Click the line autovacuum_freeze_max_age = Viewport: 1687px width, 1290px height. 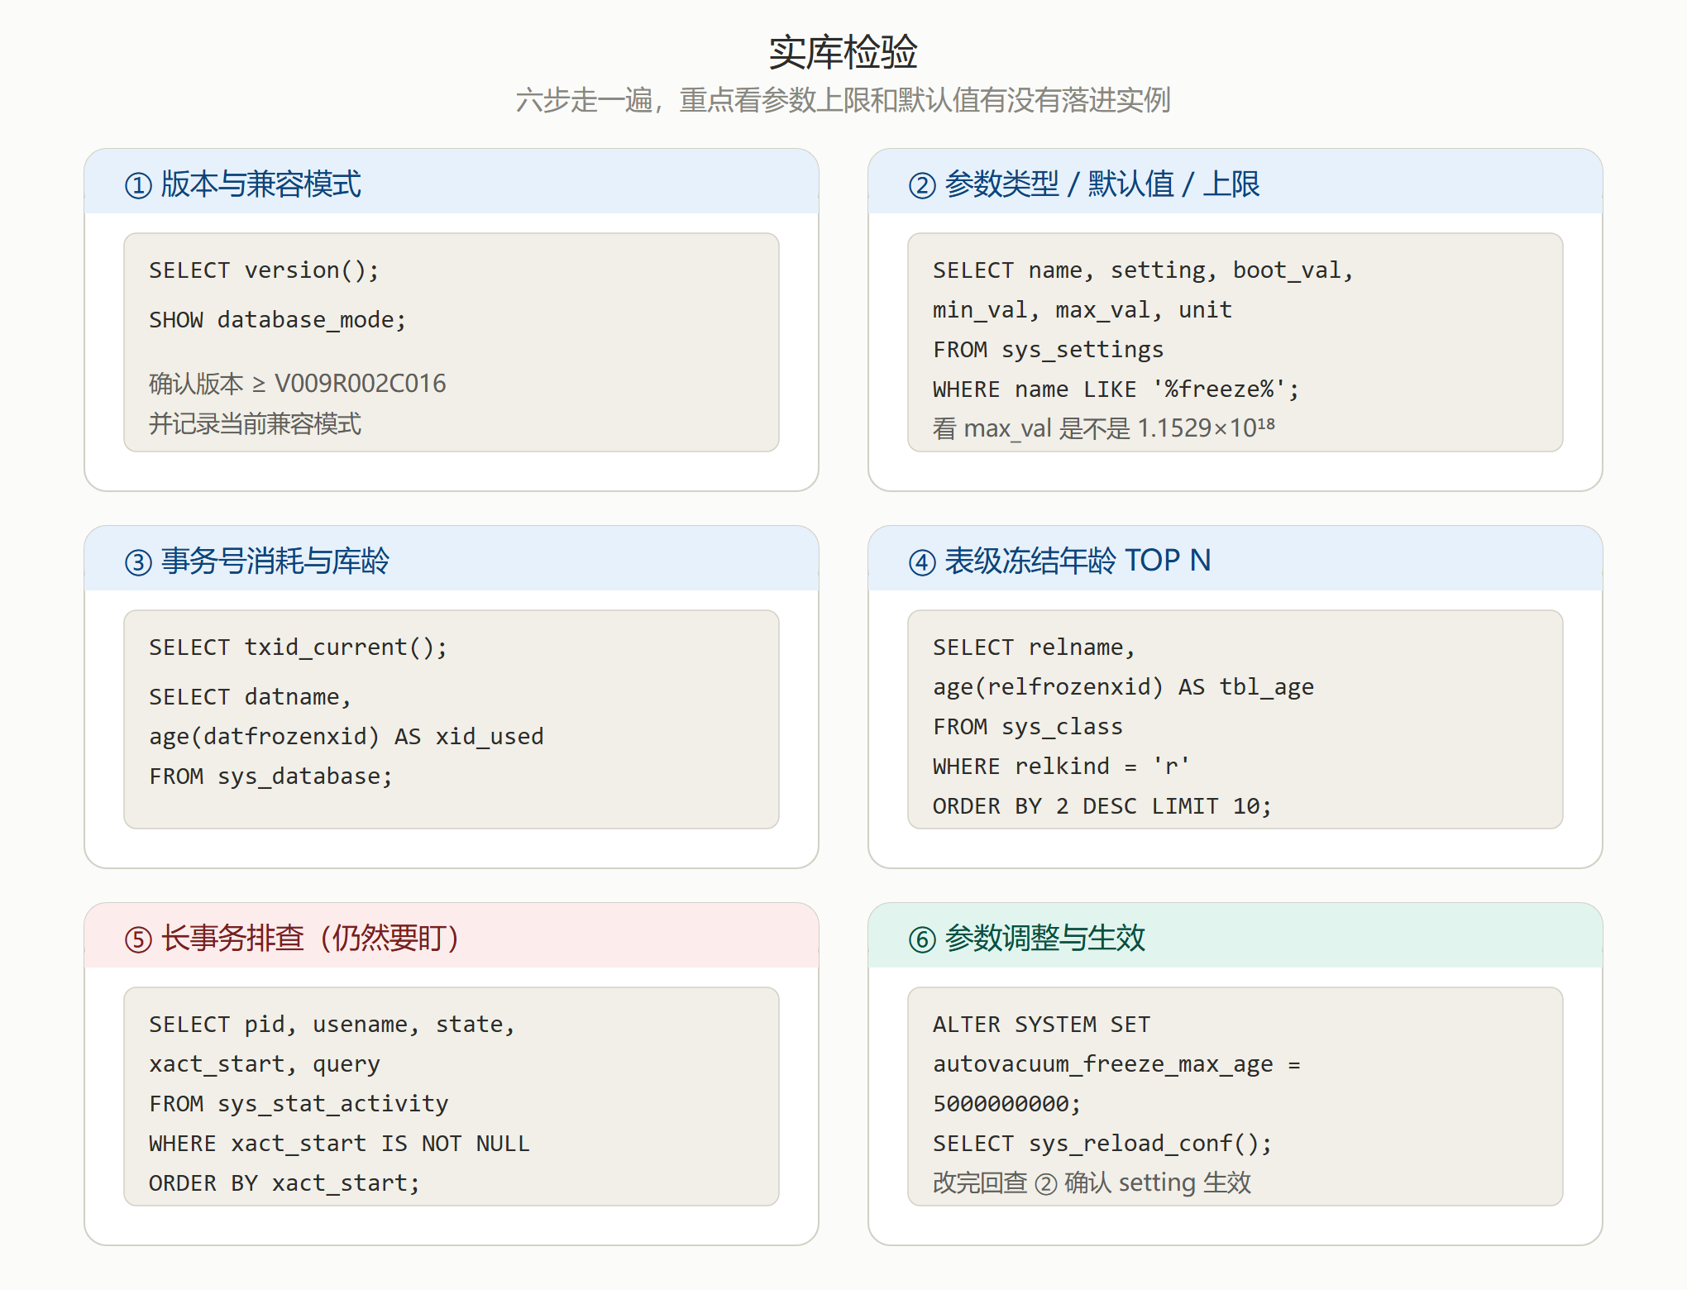(x=1116, y=1064)
